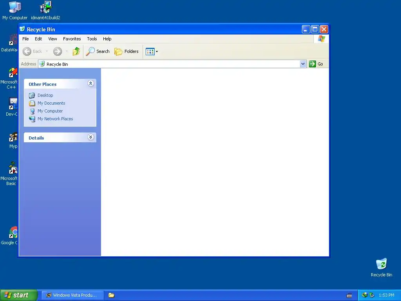Click the 1:53 PM clock
The height and width of the screenshot is (301, 401).
pyautogui.click(x=387, y=295)
